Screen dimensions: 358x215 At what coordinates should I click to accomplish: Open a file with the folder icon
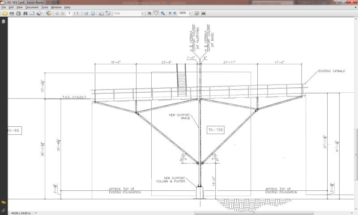point(5,13)
